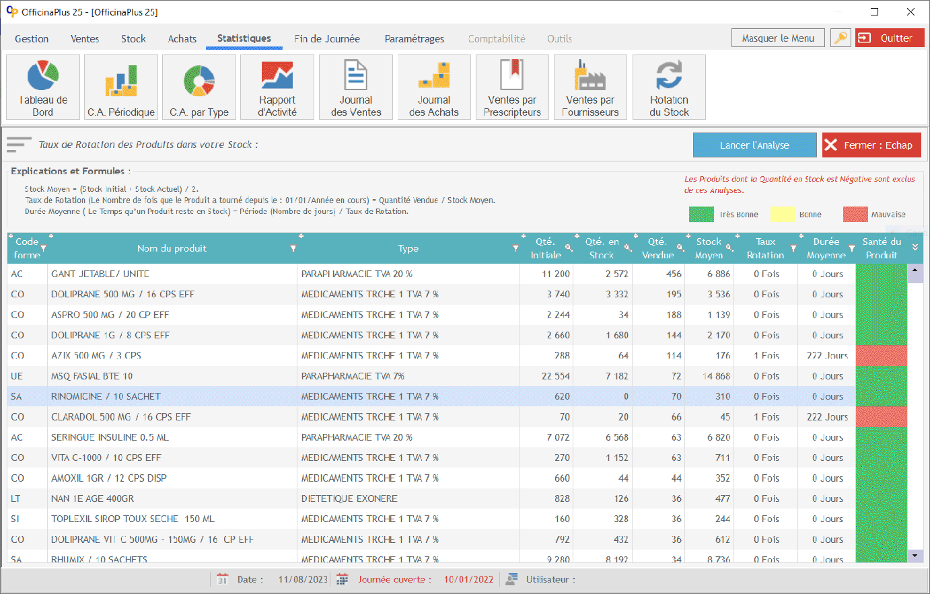Open filter for Code forme column

click(x=43, y=249)
